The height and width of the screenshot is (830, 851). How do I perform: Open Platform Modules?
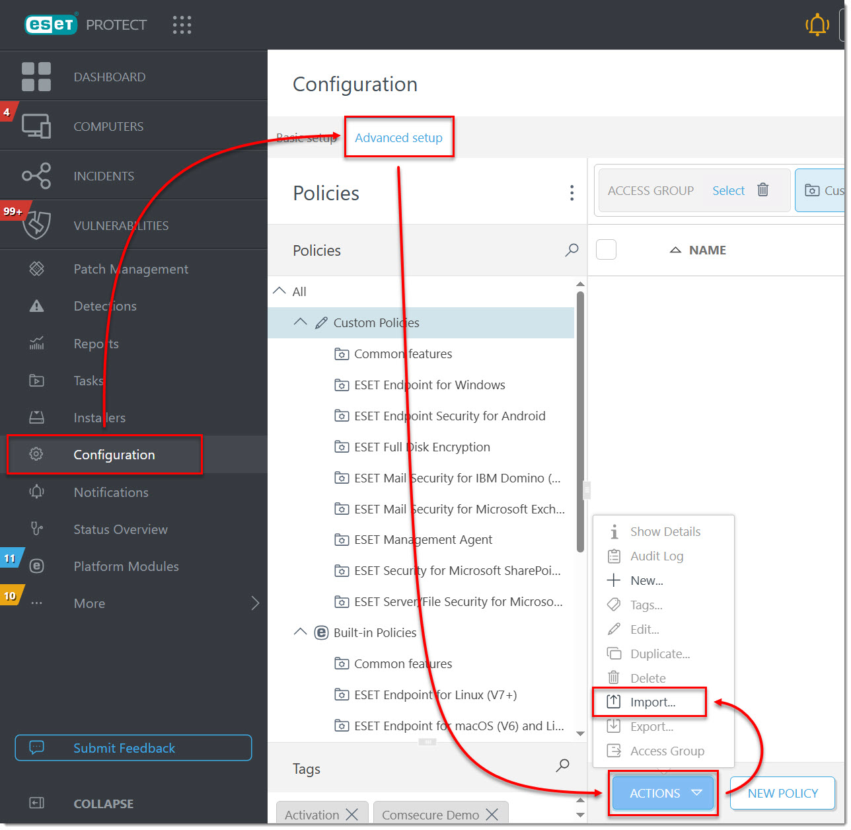tap(133, 566)
